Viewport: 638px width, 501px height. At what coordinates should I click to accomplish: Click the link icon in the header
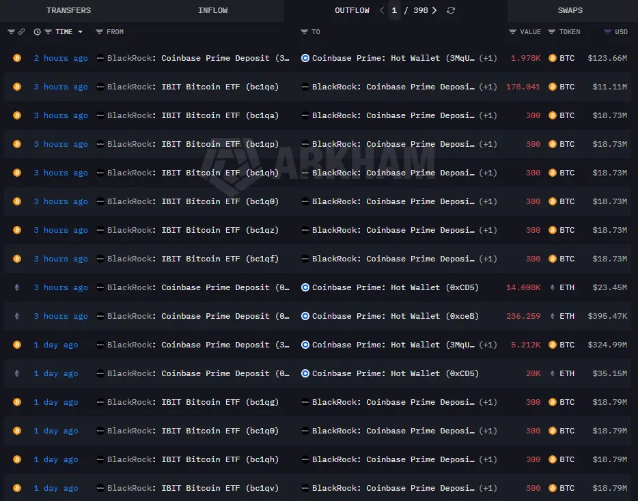(x=22, y=31)
